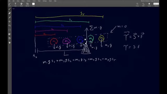Select the brush tool in left sidebar
Screen dimensions: 167x94
tap(10, 9)
